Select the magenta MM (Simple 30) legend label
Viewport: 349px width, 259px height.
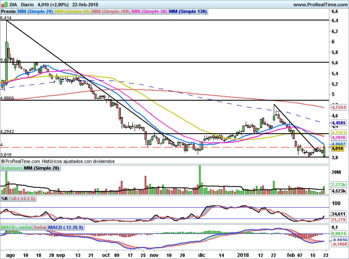point(149,11)
